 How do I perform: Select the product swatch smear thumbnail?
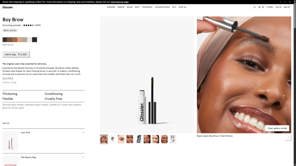[112, 139]
